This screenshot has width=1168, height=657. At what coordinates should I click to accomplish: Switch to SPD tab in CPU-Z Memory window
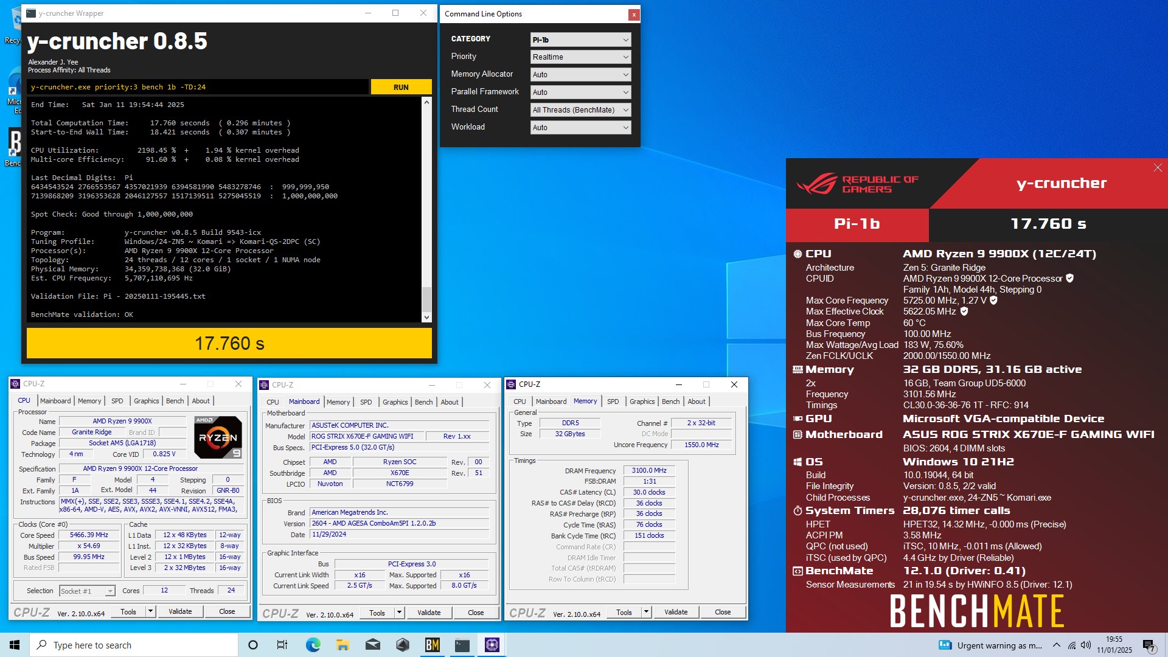pos(613,401)
